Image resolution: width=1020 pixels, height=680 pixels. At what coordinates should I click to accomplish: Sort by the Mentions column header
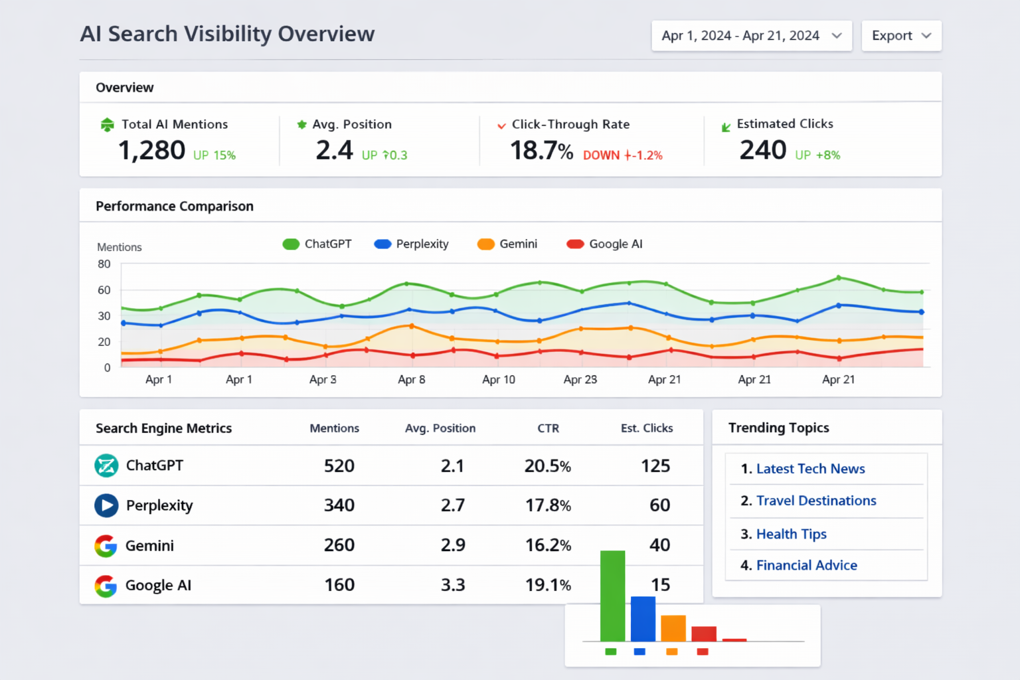(334, 428)
